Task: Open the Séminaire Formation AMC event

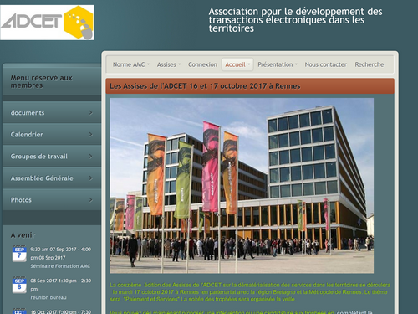Action: (60, 266)
